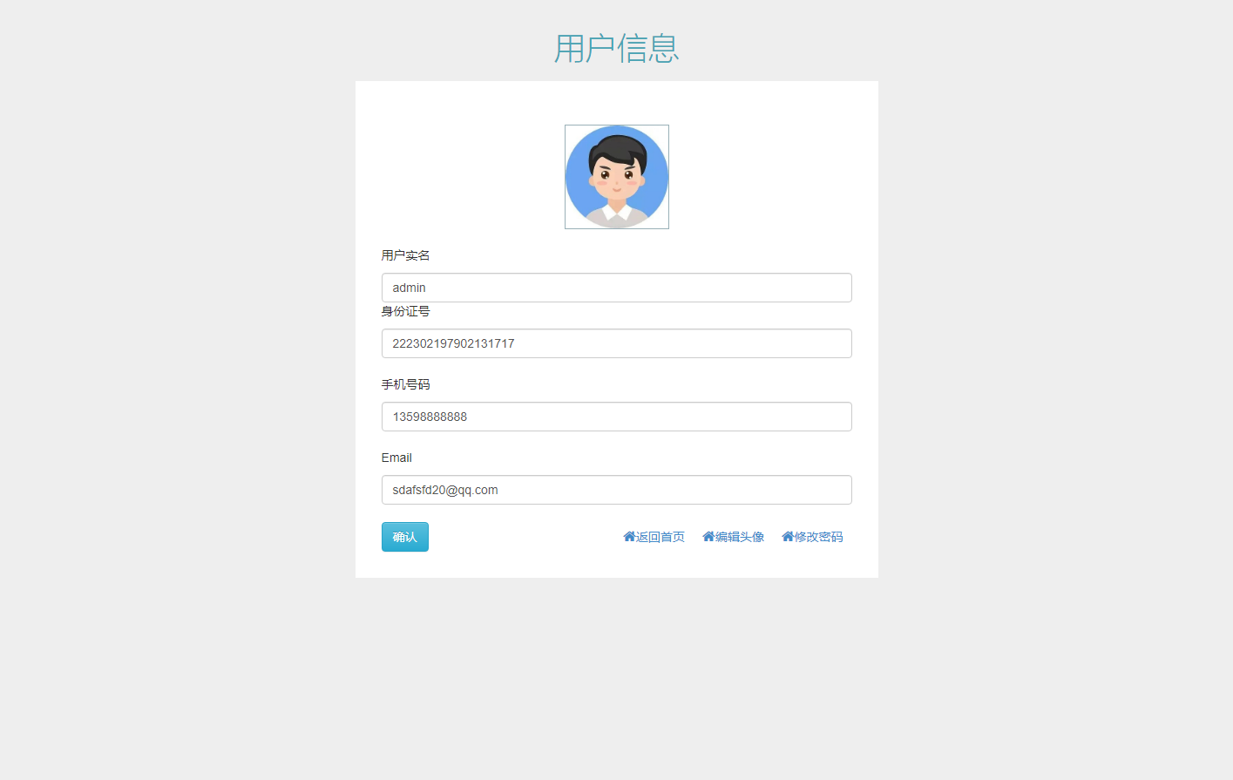Viewport: 1233px width, 780px height.
Task: Place cursor in the 13598888888 phone text
Action: (x=430, y=417)
